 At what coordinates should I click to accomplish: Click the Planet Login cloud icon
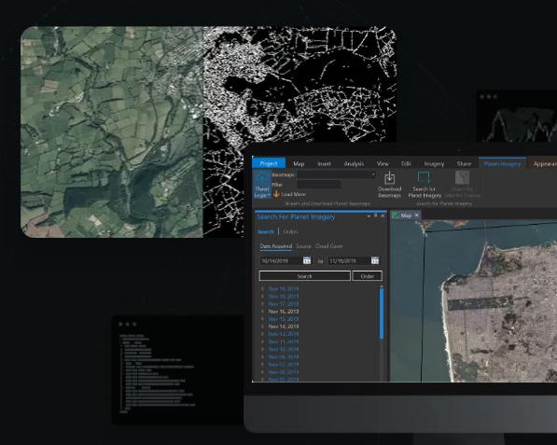click(262, 178)
